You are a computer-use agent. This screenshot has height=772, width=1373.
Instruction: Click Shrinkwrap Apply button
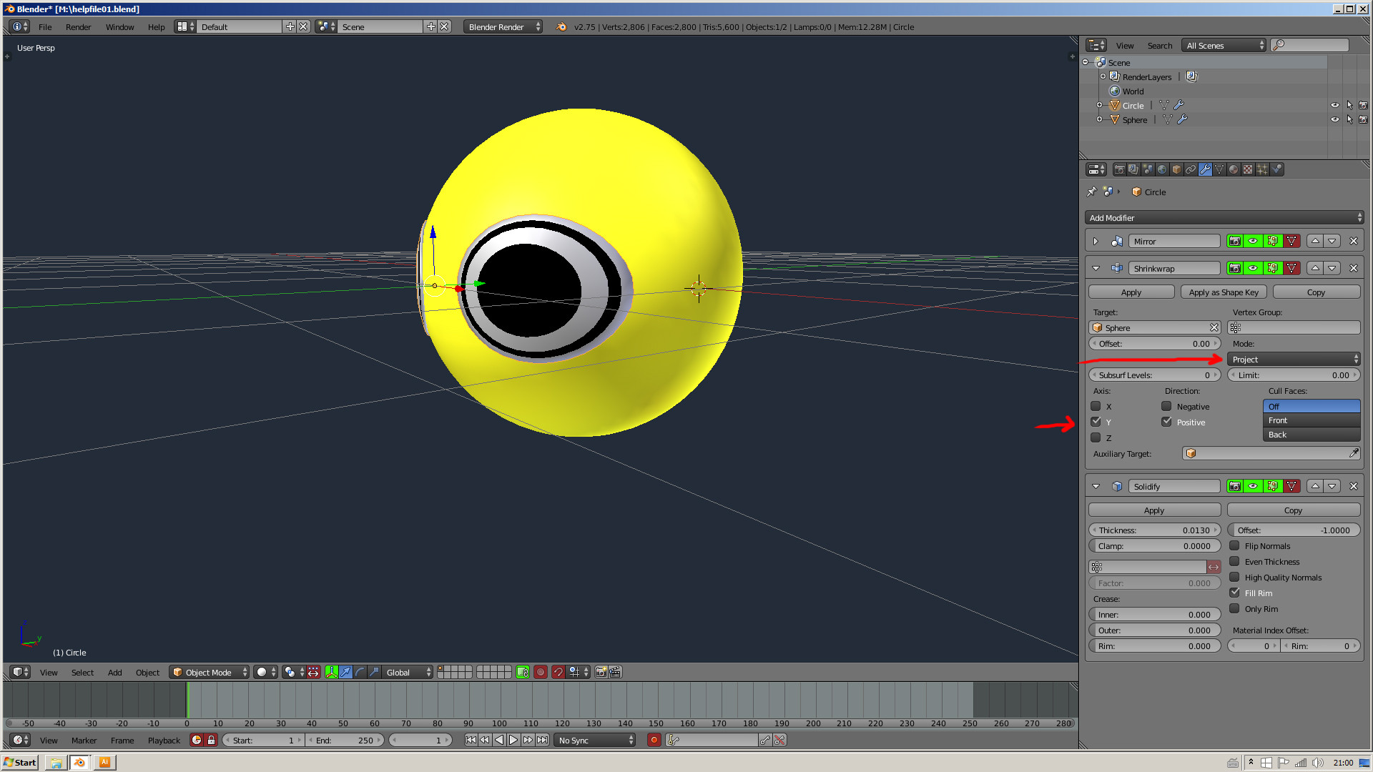(x=1131, y=292)
